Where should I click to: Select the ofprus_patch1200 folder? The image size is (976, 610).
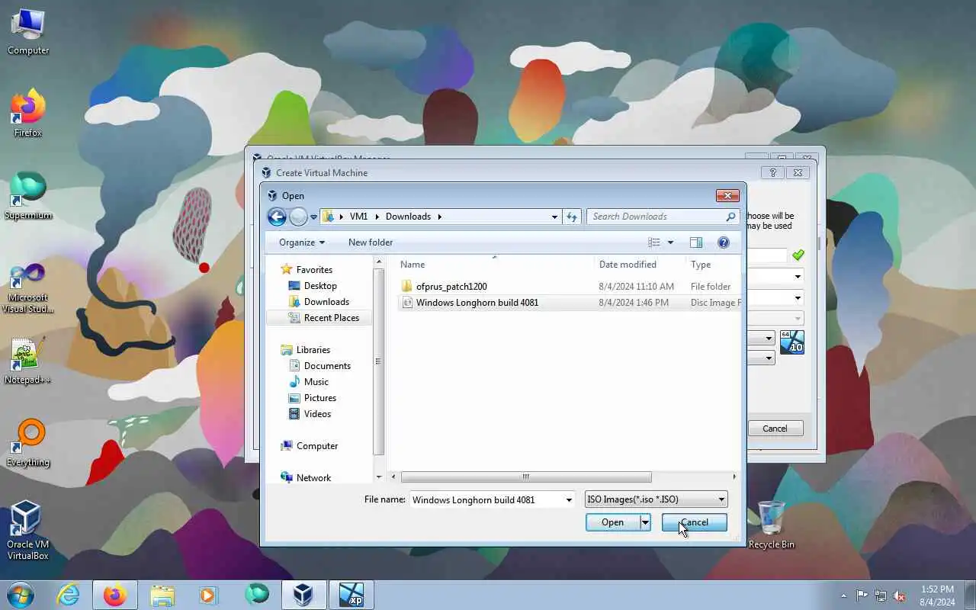(451, 286)
